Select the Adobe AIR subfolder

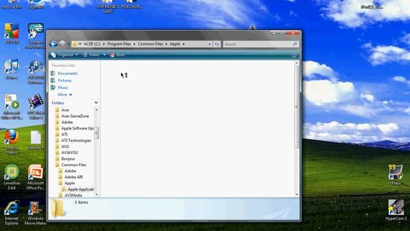pos(74,177)
